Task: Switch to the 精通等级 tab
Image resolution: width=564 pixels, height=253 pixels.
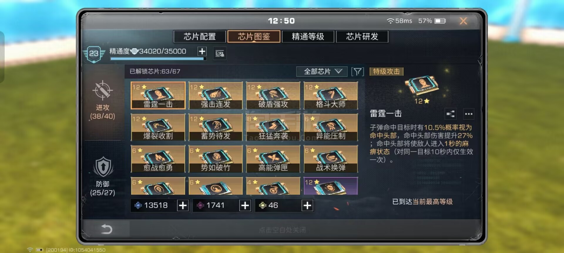Action: pos(308,37)
